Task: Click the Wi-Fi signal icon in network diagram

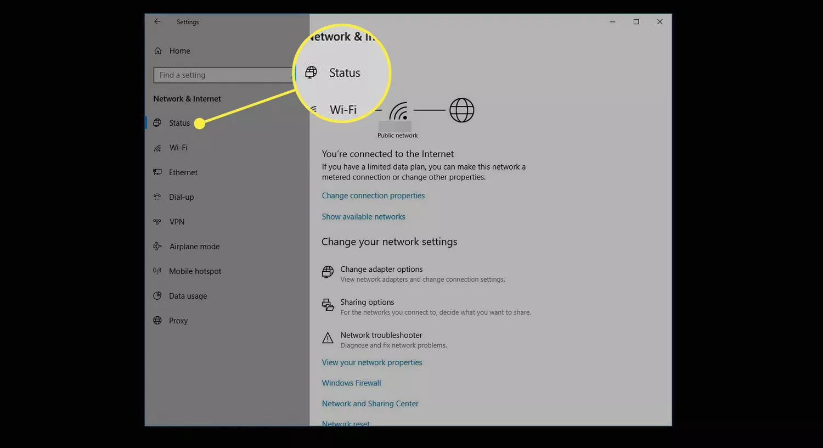Action: (x=399, y=111)
